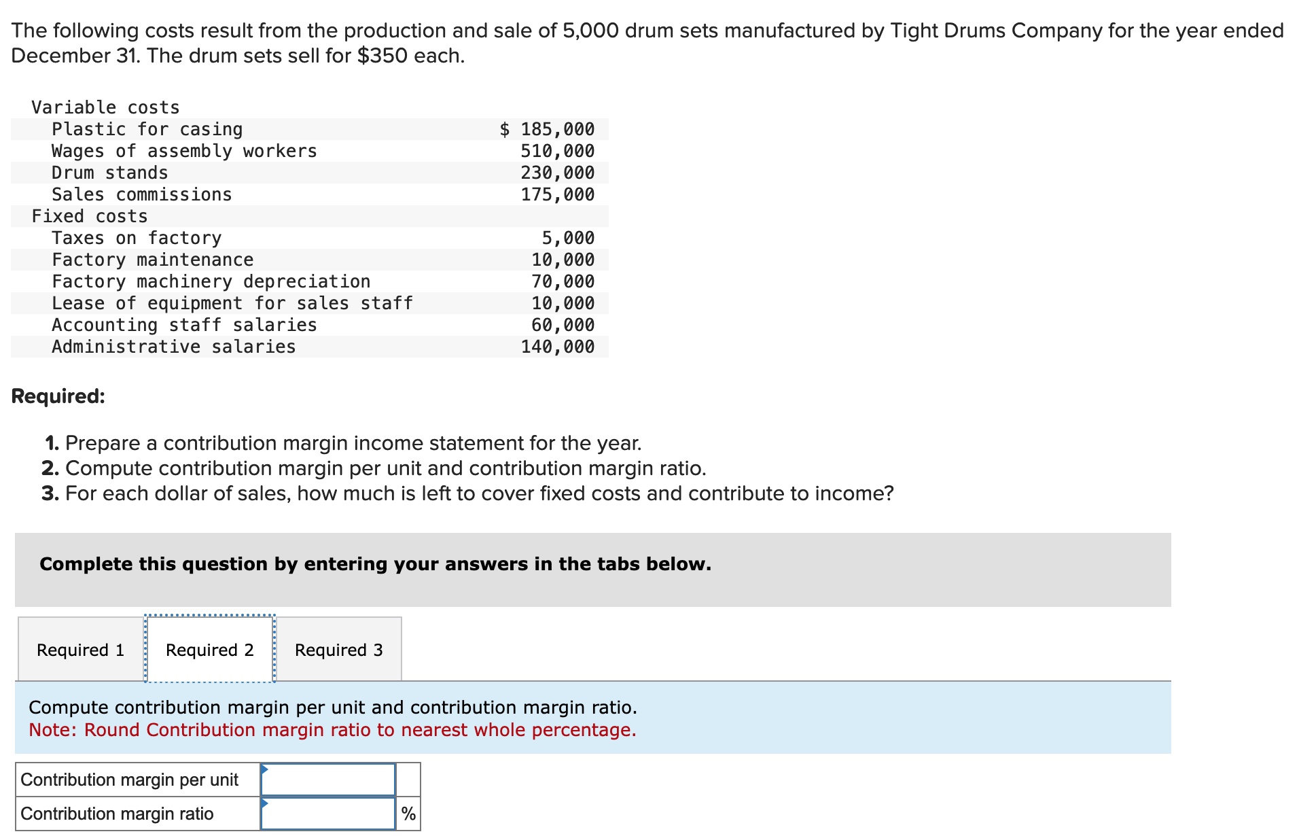Click the Contribution margin ratio input field
1299x836 pixels.
(328, 814)
